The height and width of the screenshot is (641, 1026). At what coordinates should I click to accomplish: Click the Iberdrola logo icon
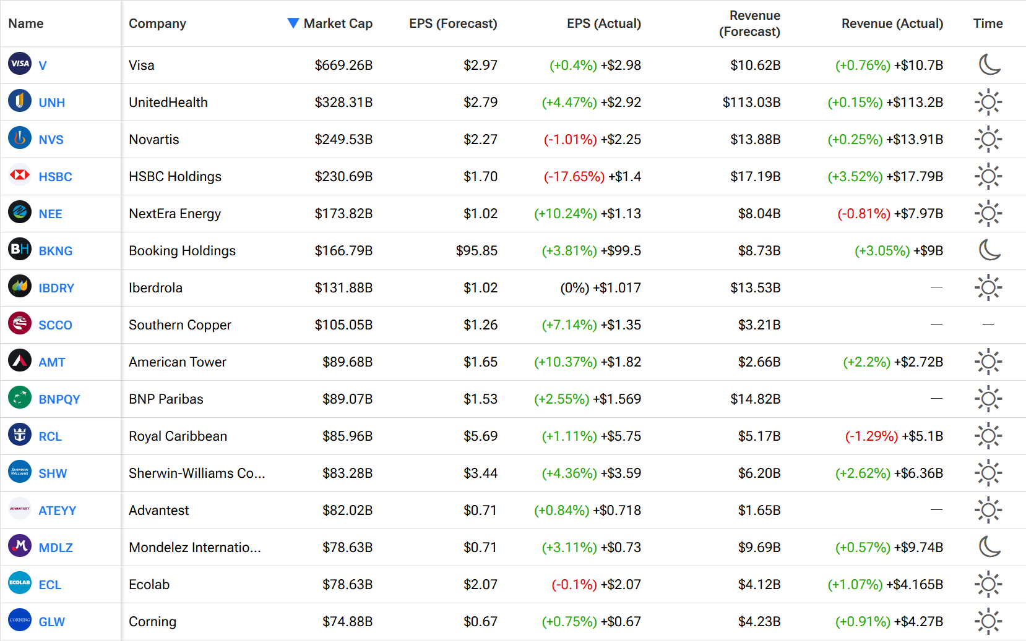click(x=20, y=286)
